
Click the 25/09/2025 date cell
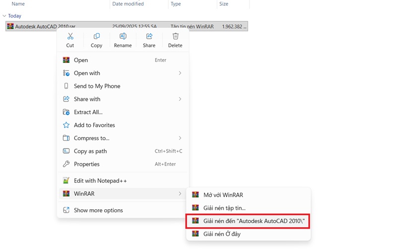pos(134,26)
